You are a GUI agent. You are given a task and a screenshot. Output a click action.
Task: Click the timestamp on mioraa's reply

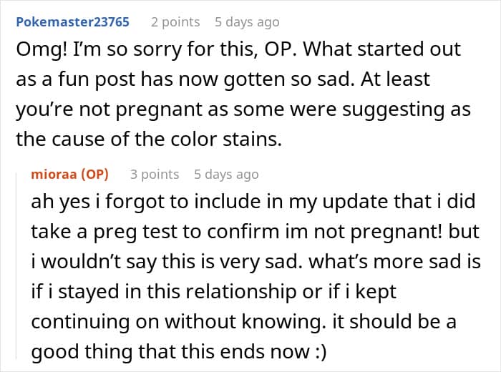226,174
